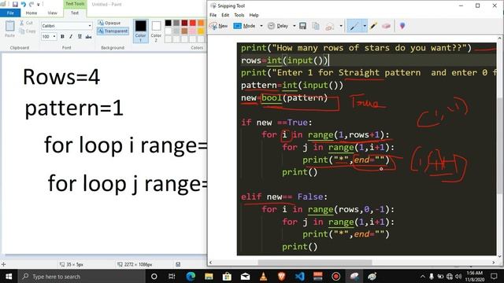Select Transparent text background option

coord(113,31)
